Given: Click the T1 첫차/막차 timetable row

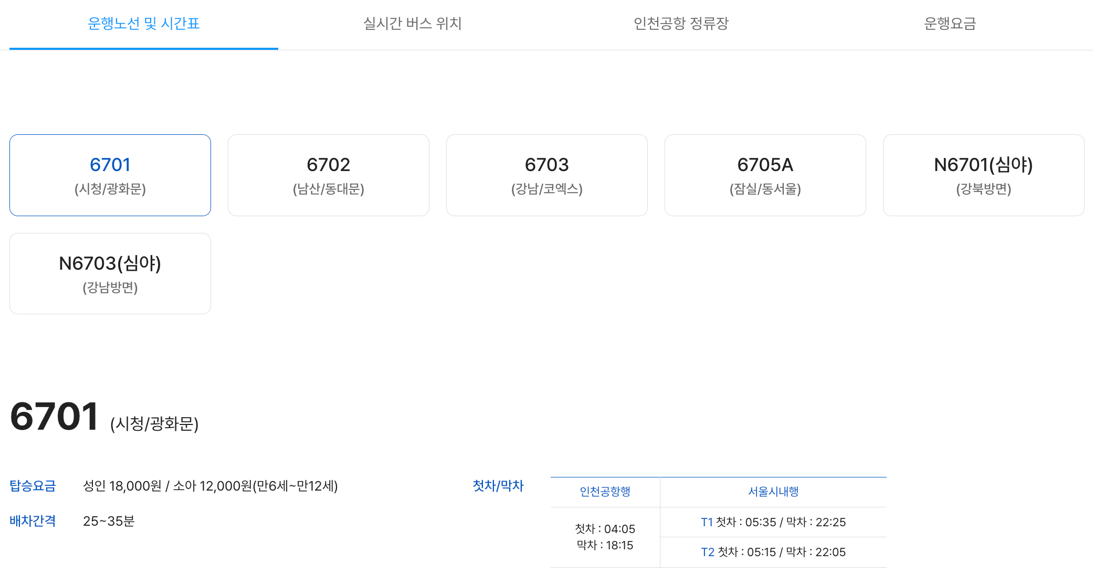Looking at the screenshot, I should (x=773, y=522).
